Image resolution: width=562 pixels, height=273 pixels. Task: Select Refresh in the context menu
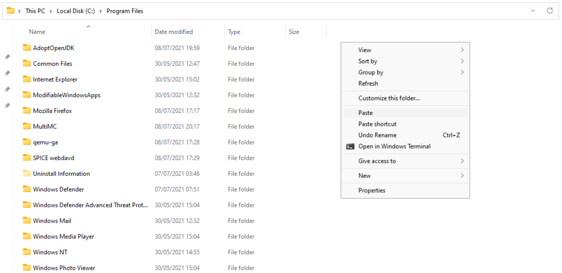click(x=368, y=83)
